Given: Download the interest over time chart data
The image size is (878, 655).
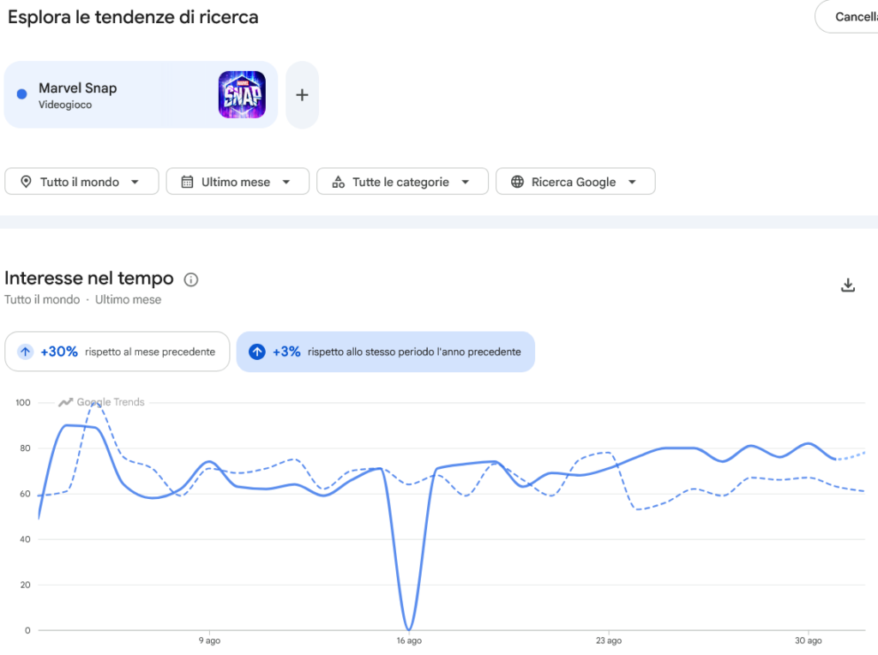Looking at the screenshot, I should pyautogui.click(x=848, y=285).
